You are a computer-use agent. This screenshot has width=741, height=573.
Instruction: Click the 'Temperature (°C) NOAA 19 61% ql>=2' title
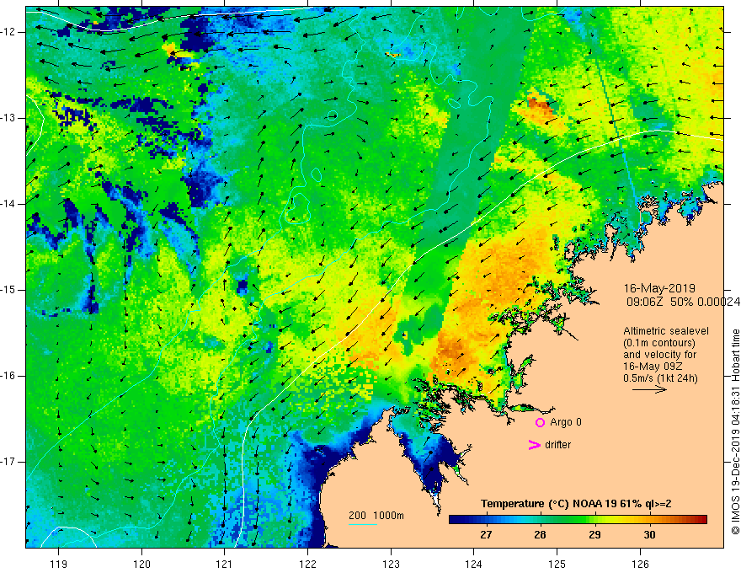576,504
